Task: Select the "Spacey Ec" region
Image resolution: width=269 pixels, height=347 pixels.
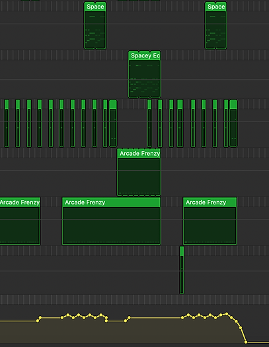Action: pos(144,75)
